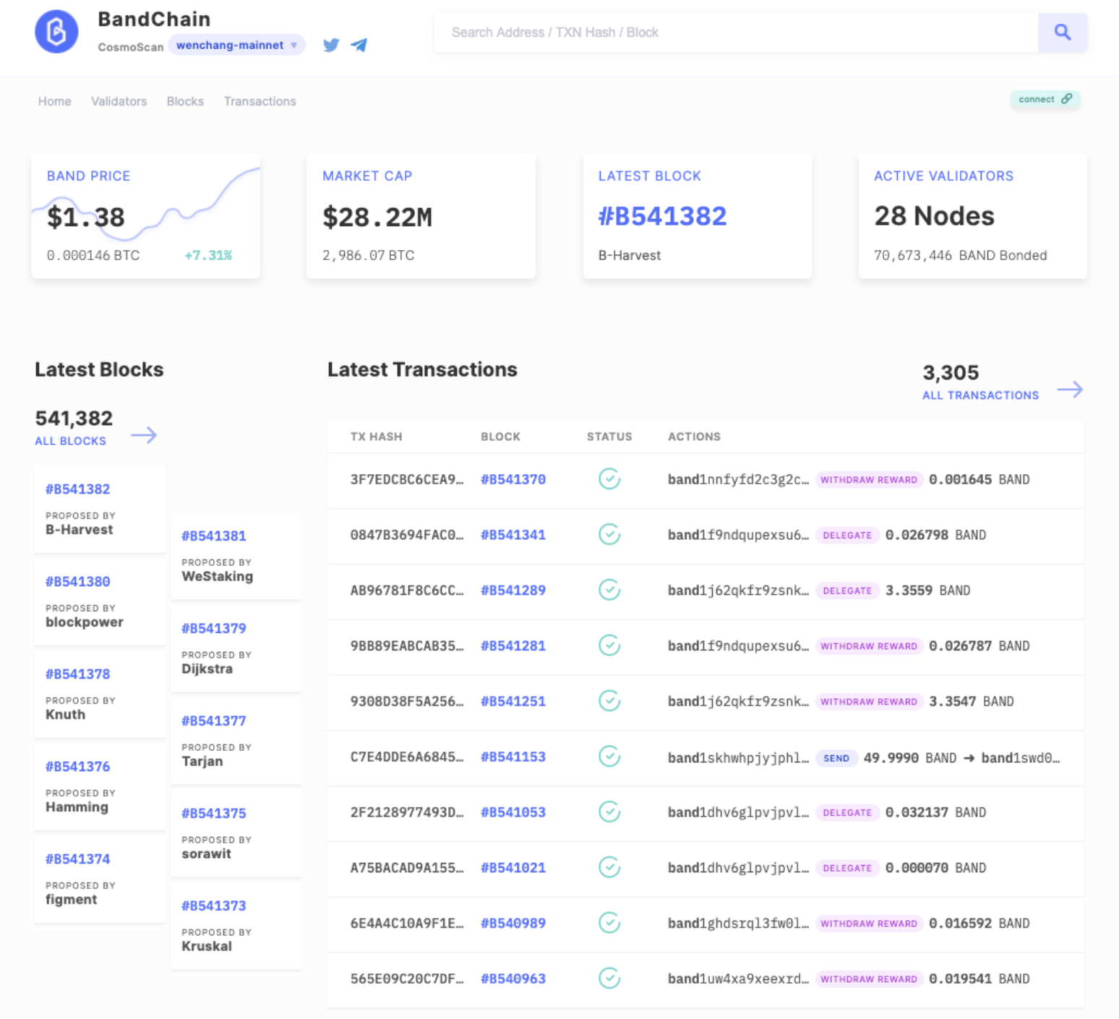1119x1019 pixels.
Task: Click the success checkmark for transaction 3F7EDCBC6CEA9
Action: pyautogui.click(x=609, y=479)
